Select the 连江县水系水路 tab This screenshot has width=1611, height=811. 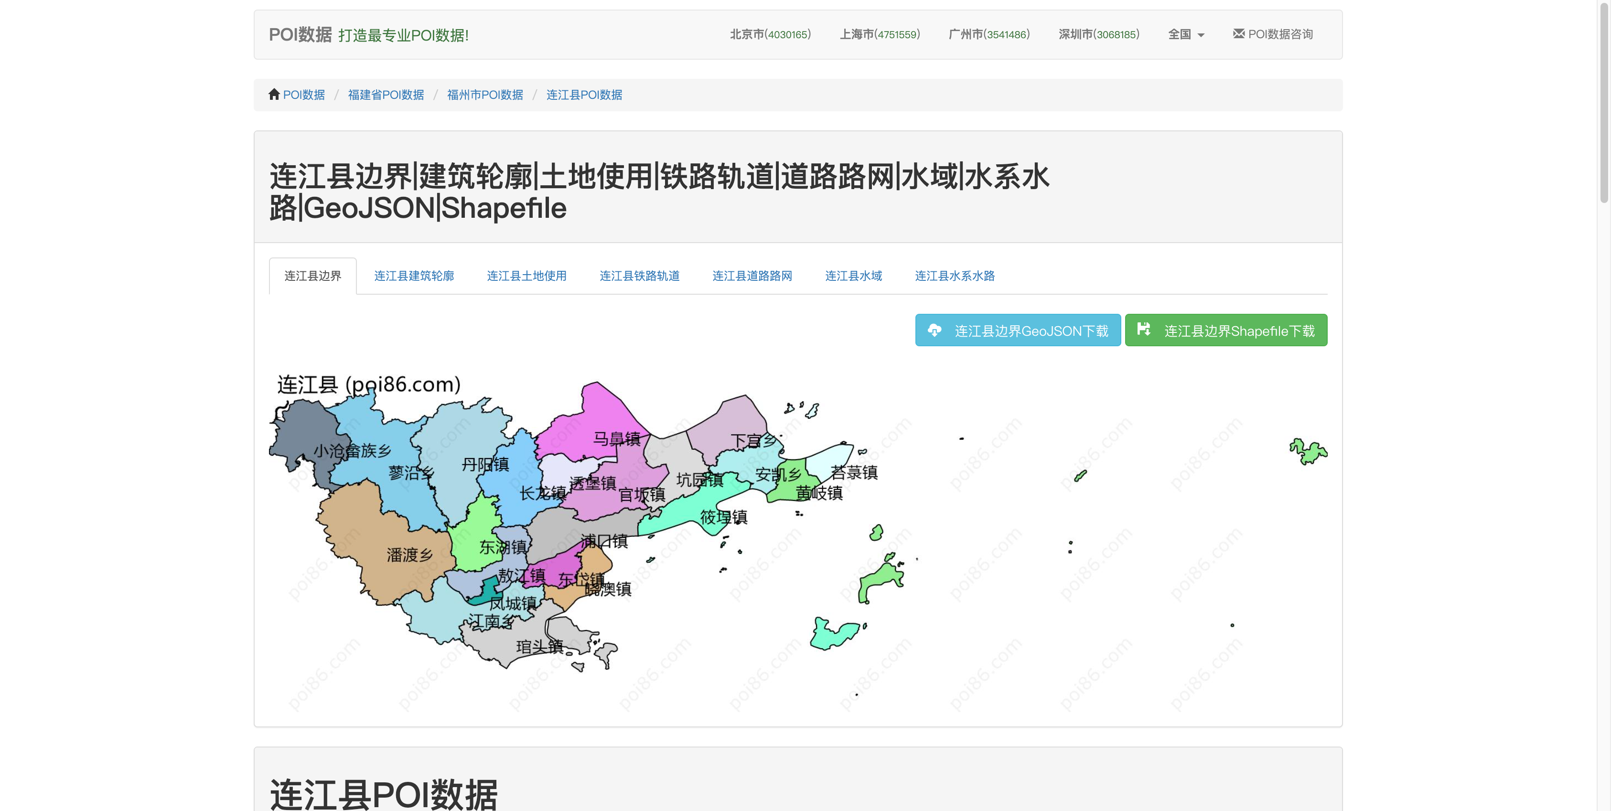[x=955, y=276]
